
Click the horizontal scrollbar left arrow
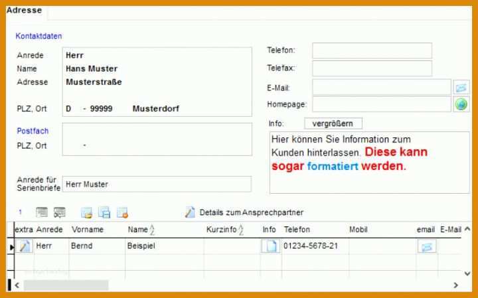17,285
